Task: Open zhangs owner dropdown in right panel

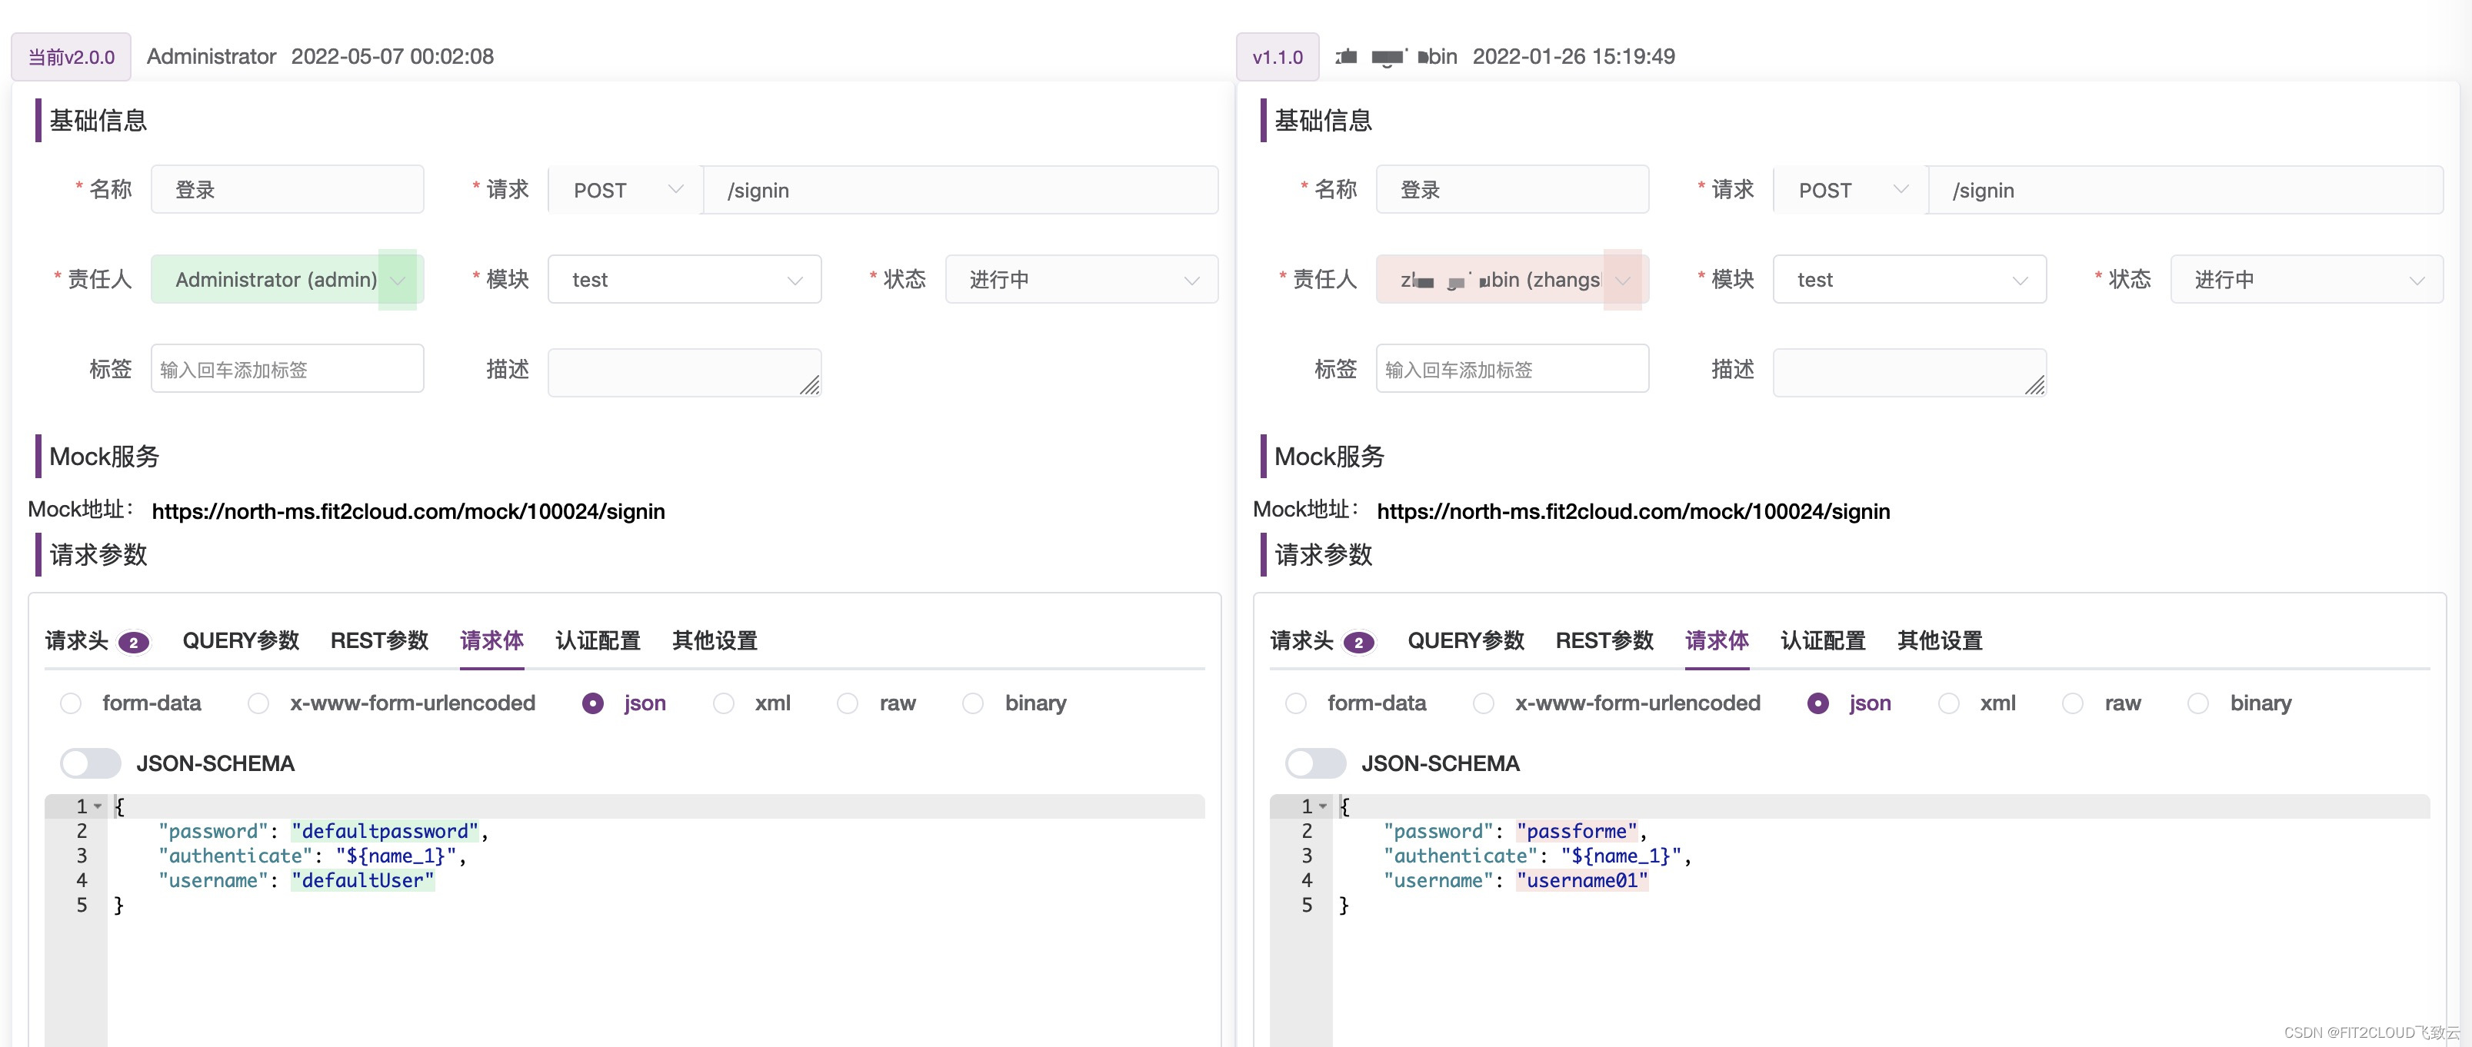Action: tap(1512, 279)
